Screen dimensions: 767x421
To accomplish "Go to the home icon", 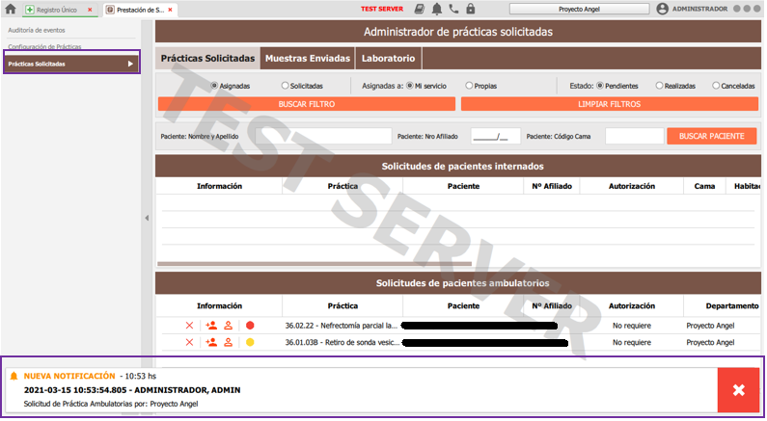I will 11,9.
